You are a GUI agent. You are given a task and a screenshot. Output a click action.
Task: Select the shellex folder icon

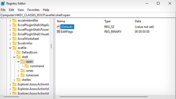coord(19,80)
